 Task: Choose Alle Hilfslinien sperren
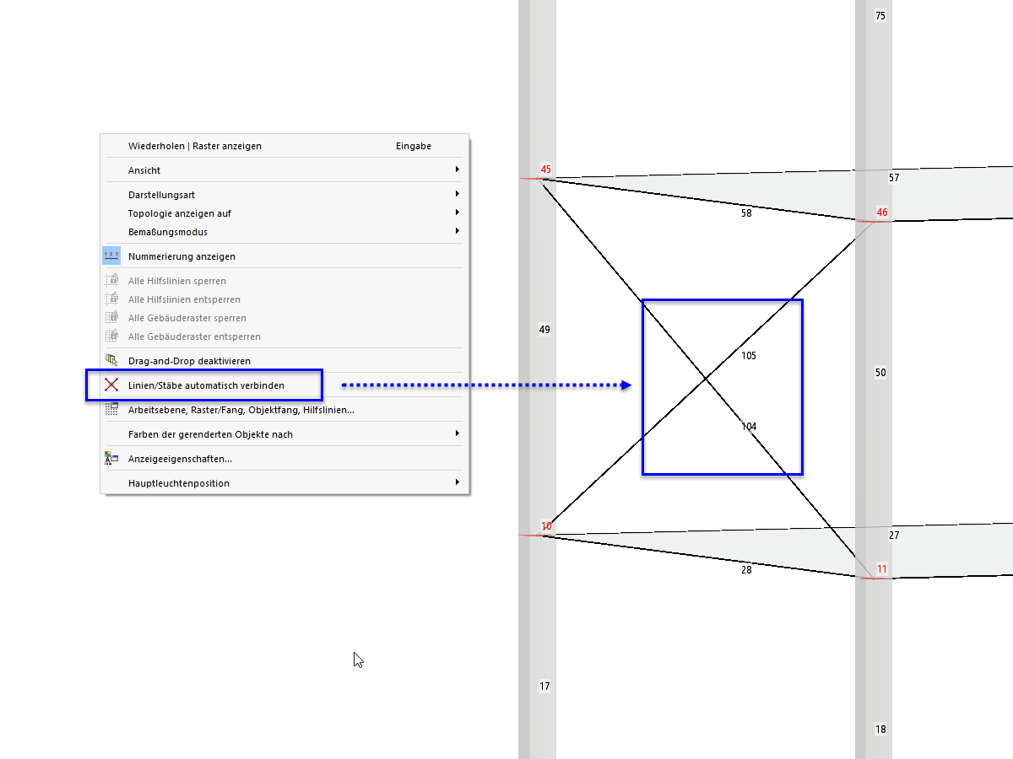pos(284,281)
